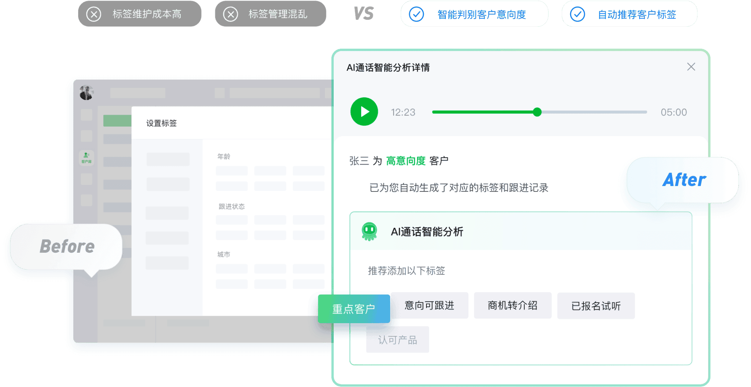This screenshot has height=387, width=751.
Task: Click the play button on the call recording
Action: click(x=364, y=112)
